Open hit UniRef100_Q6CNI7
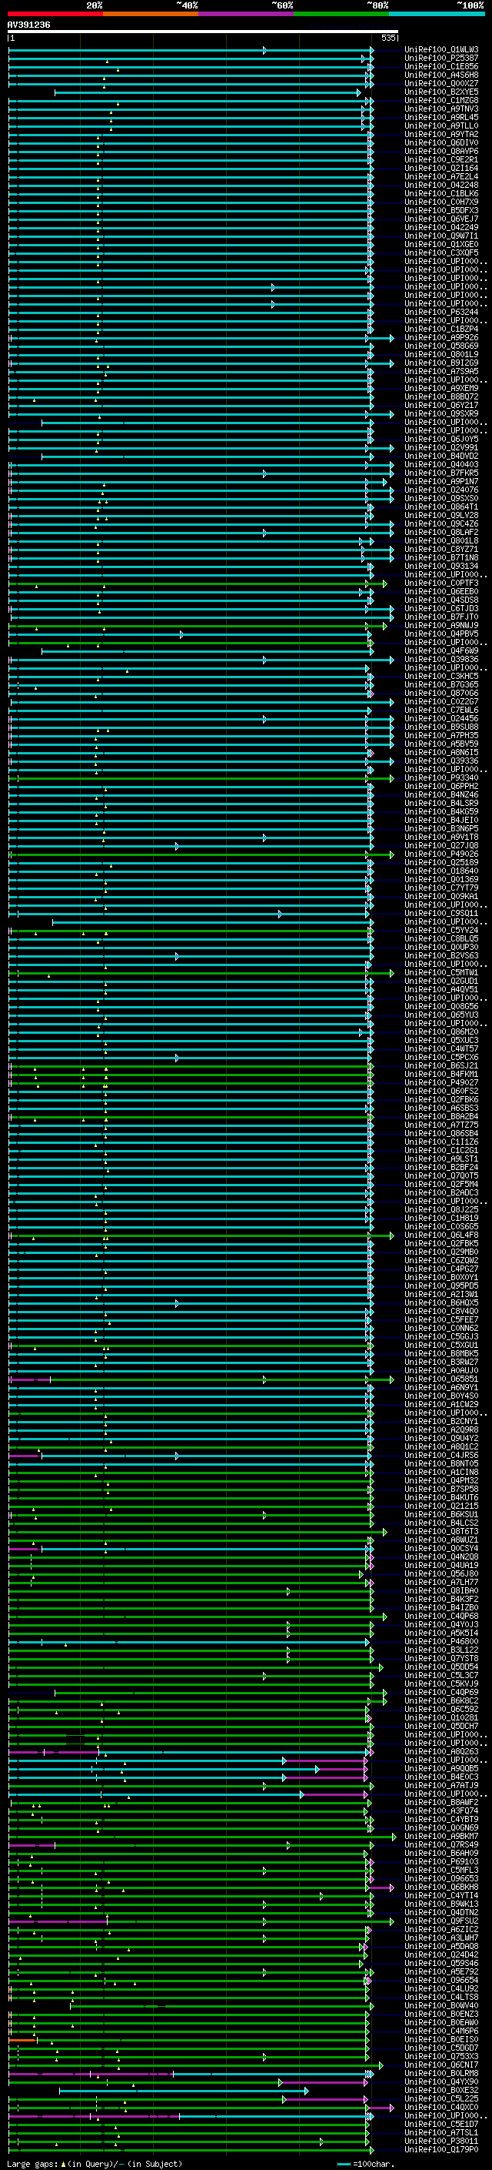 pyautogui.click(x=440, y=2065)
